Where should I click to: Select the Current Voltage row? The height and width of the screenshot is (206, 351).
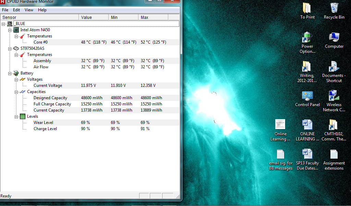(106, 85)
